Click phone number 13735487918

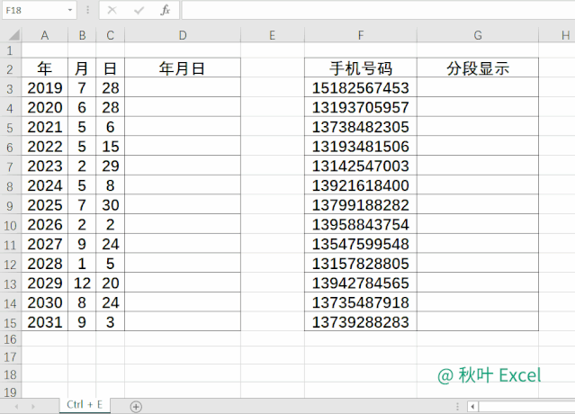point(361,302)
